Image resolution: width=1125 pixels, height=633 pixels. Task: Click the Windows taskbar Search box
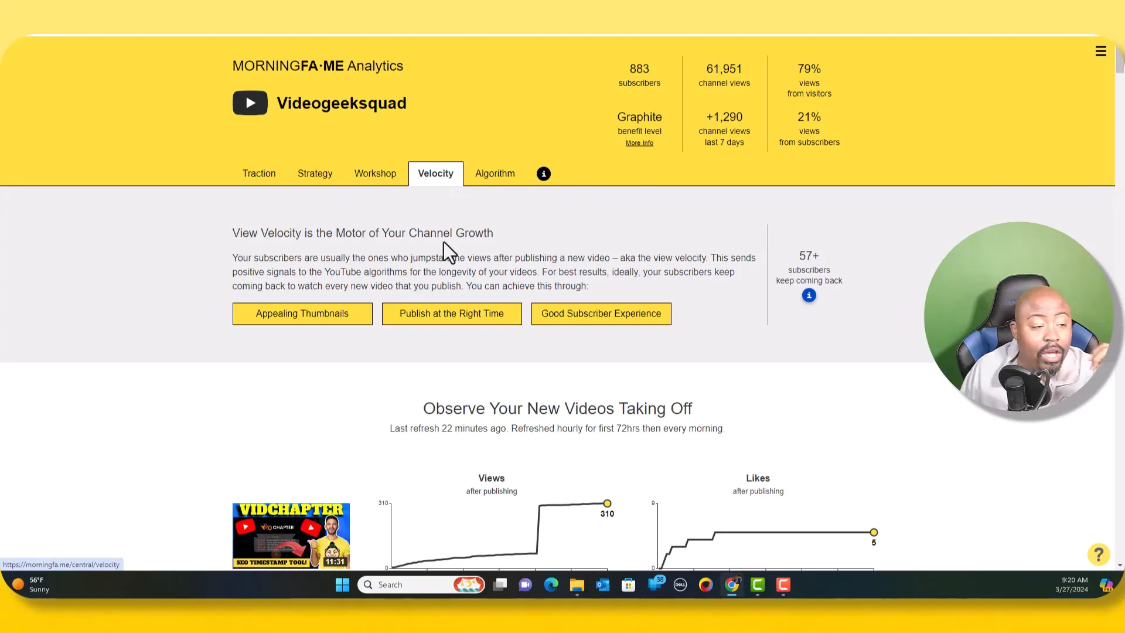point(421,585)
